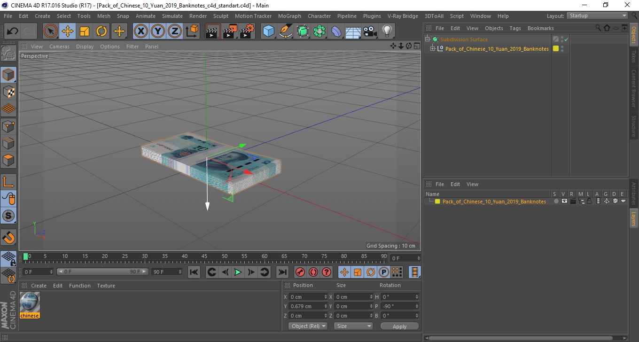Image resolution: width=639 pixels, height=342 pixels.
Task: Open the viewport Filter menu
Action: coord(132,47)
